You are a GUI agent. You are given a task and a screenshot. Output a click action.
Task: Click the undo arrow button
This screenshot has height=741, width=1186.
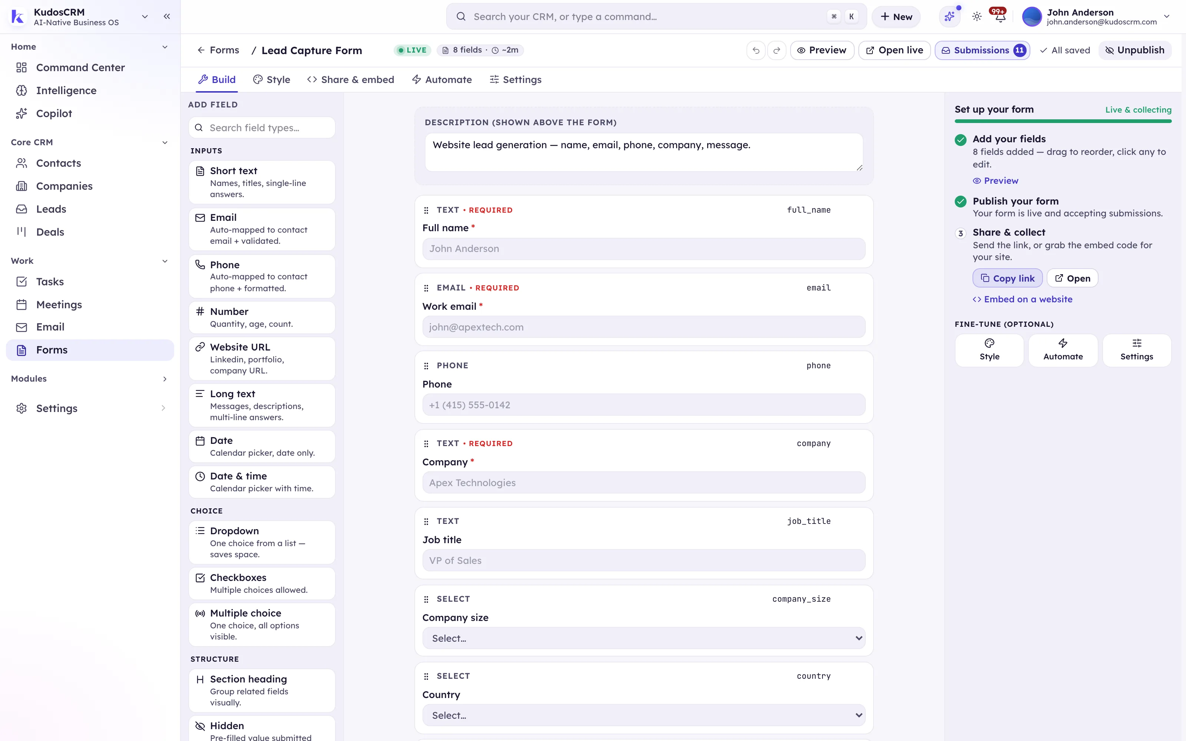click(x=756, y=50)
